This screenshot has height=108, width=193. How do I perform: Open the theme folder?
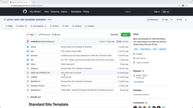pos(33,64)
